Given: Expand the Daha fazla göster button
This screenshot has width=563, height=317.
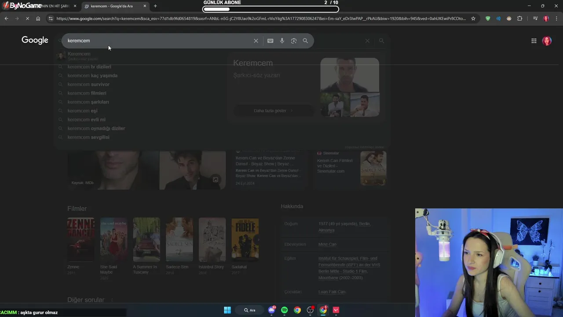Looking at the screenshot, I should pyautogui.click(x=273, y=111).
